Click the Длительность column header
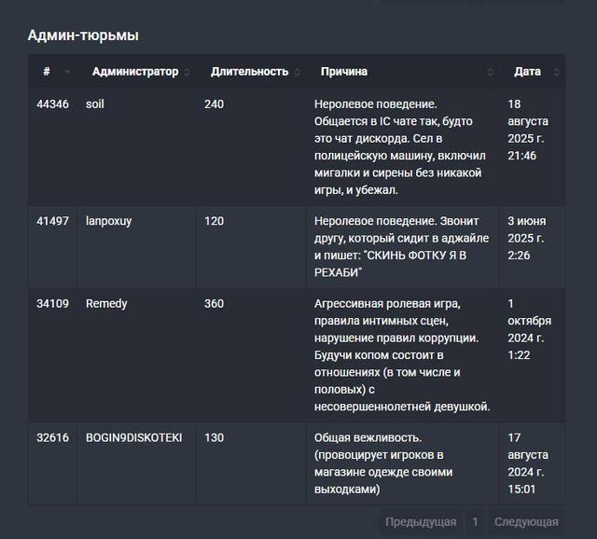 249,72
